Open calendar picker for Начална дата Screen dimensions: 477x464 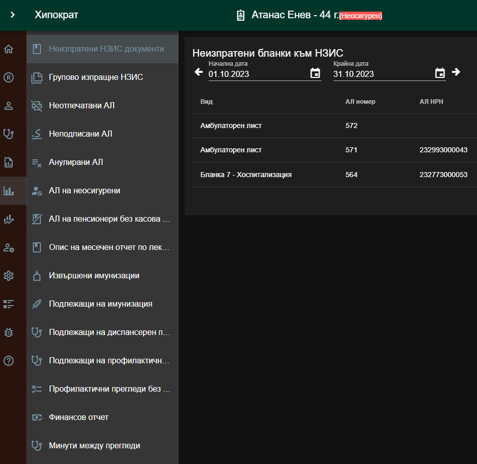coord(315,73)
